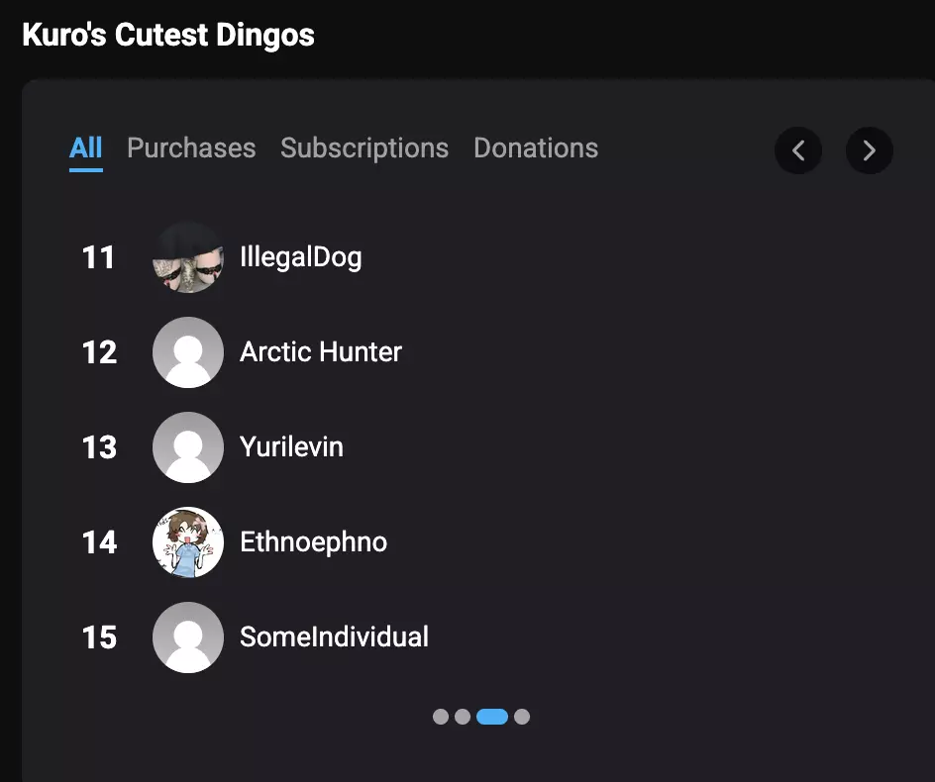This screenshot has height=782, width=935.
Task: Open Ethnoephno's anime avatar
Action: click(188, 542)
